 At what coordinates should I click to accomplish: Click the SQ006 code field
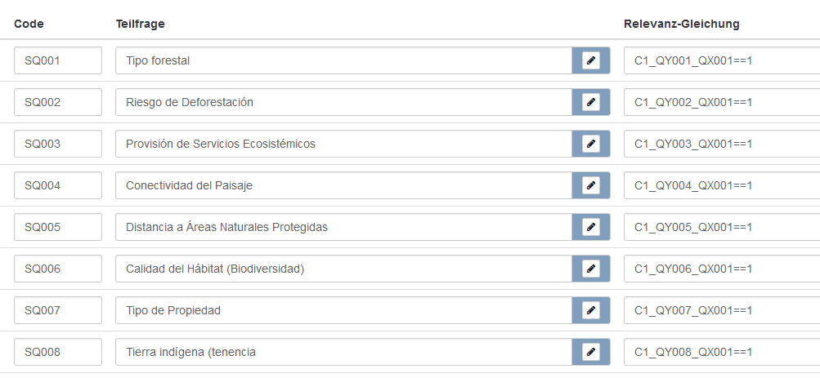58,269
